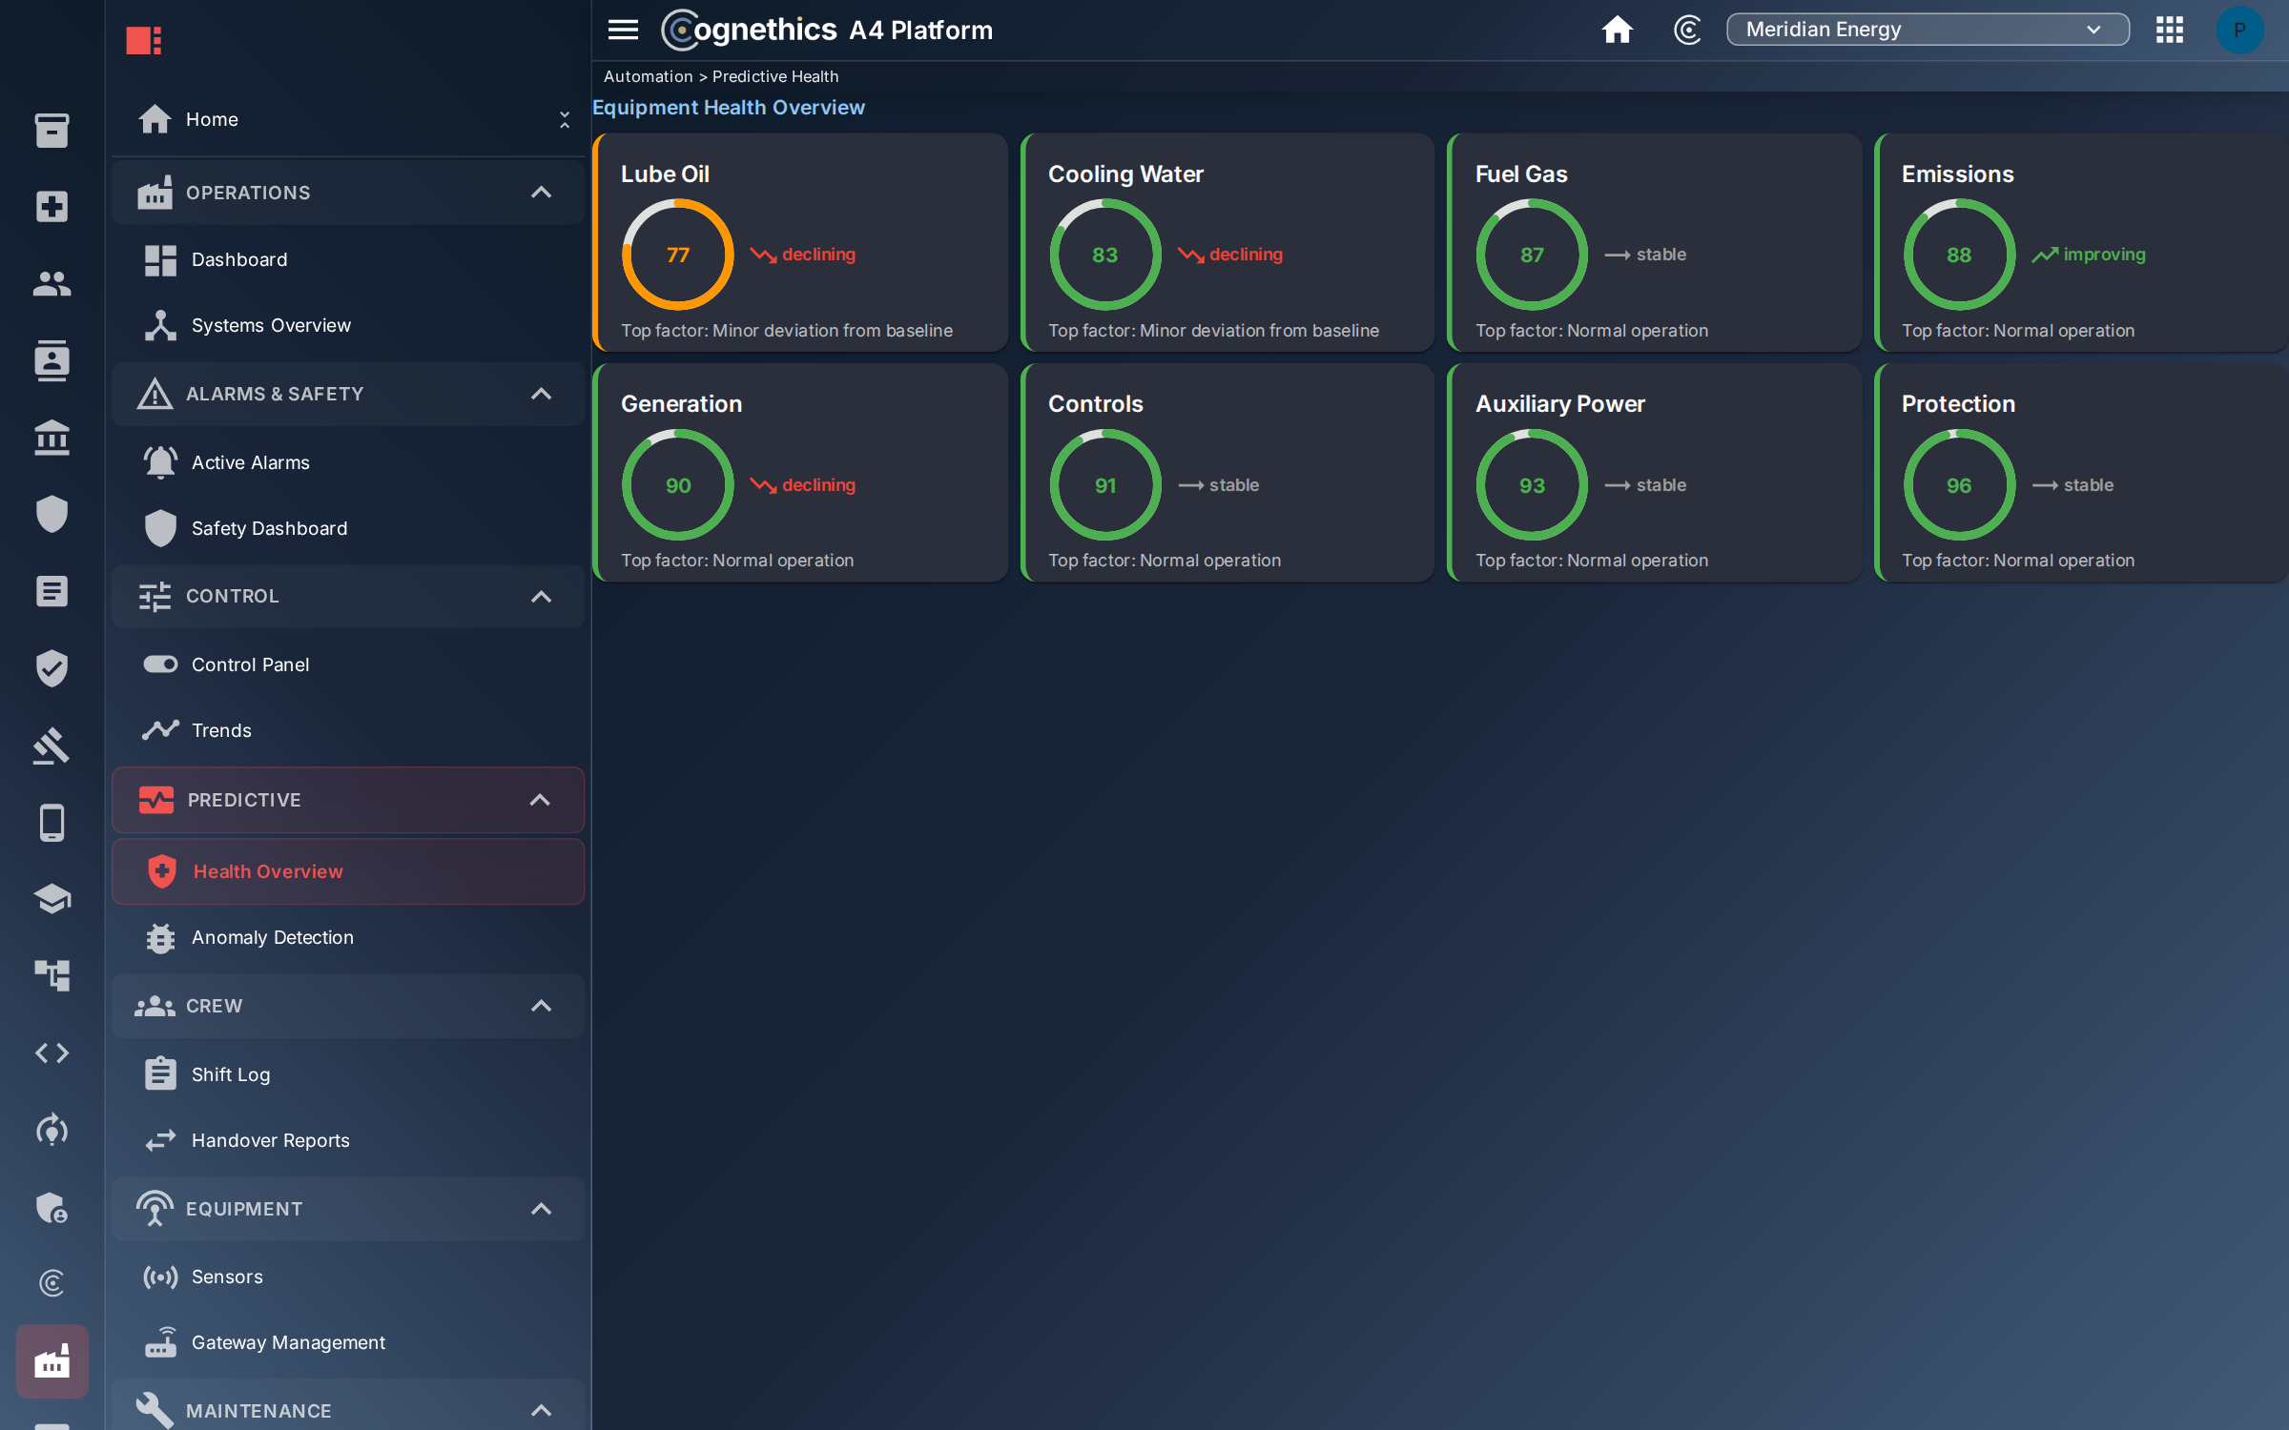Open the Lube Oil health card
Screen dimensions: 2289x1430
point(799,242)
